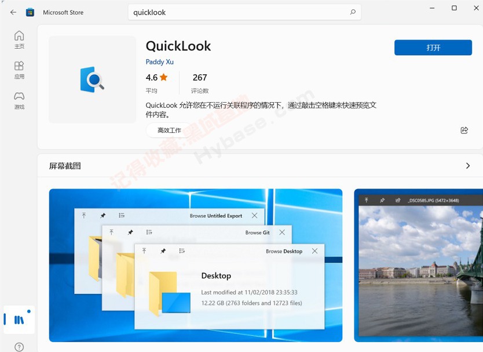The height and width of the screenshot is (352, 483).
Task: Open the Desktop folders screenshot thumbnail
Action: 196,266
